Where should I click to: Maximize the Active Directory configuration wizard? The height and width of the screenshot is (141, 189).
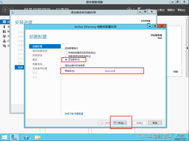[155, 26]
